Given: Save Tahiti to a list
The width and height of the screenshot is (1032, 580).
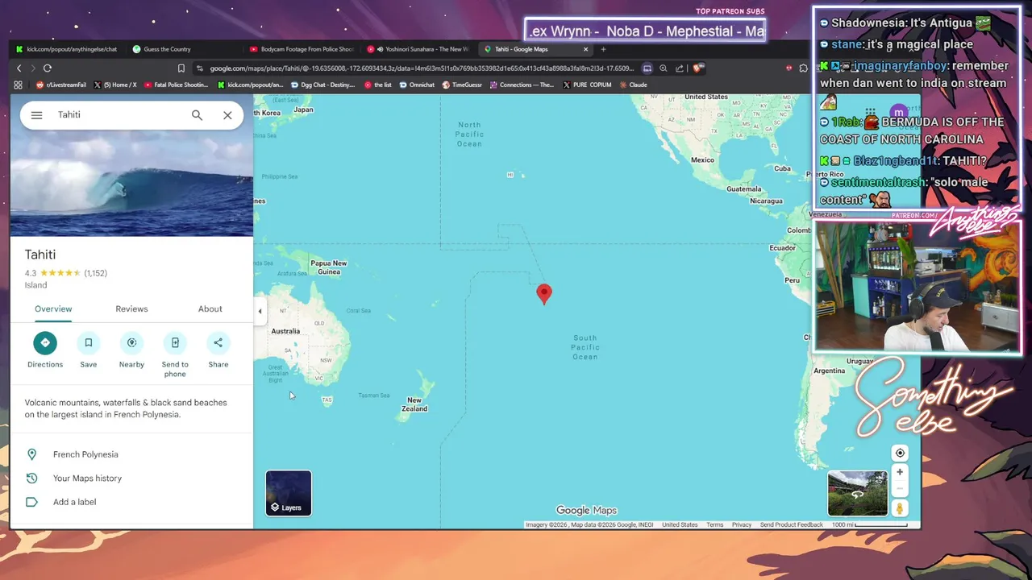Looking at the screenshot, I should pyautogui.click(x=89, y=350).
